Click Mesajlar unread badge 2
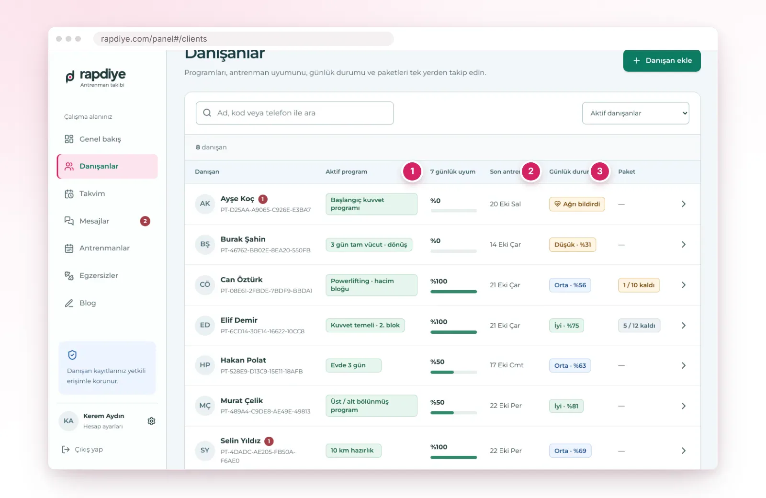Image resolution: width=766 pixels, height=498 pixels. click(145, 221)
